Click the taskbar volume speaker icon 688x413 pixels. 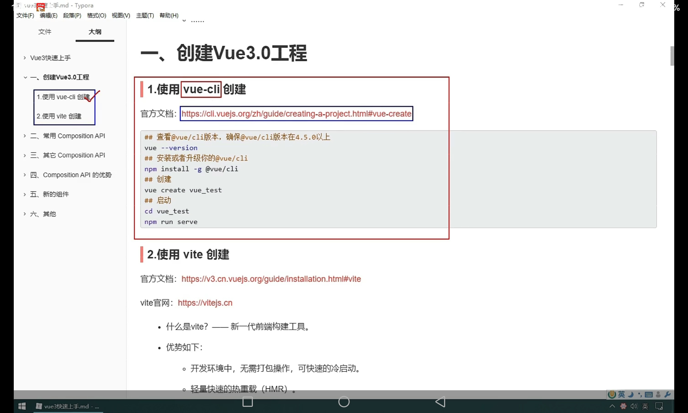point(634,406)
